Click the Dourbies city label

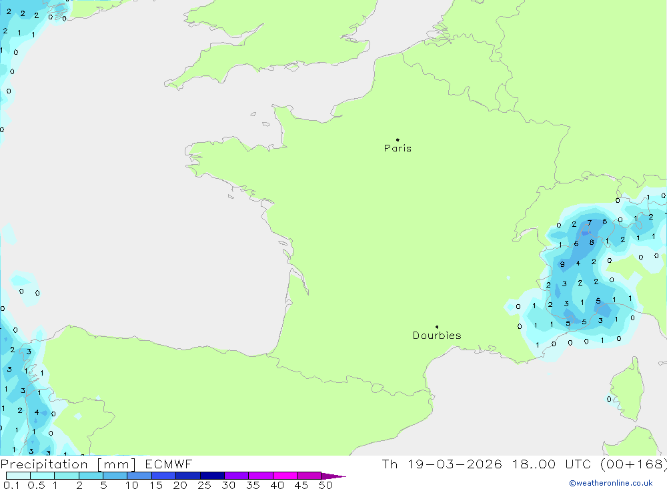pyautogui.click(x=437, y=336)
